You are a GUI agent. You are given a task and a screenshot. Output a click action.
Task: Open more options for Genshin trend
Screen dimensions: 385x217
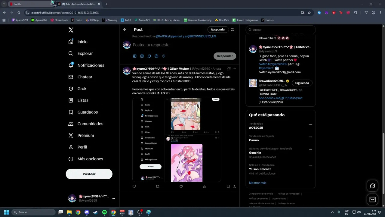[310, 149]
